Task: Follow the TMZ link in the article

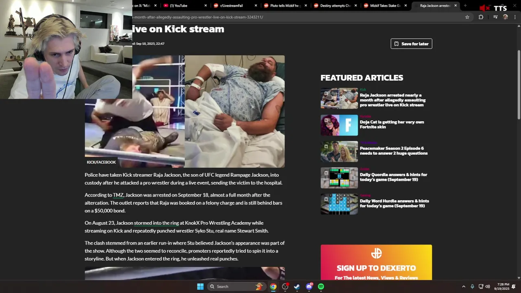Action: [x=118, y=195]
